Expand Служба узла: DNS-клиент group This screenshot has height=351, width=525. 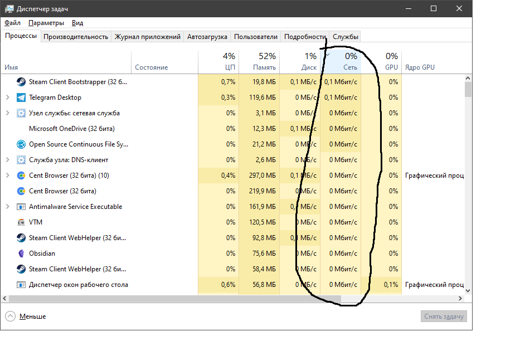click(x=8, y=160)
